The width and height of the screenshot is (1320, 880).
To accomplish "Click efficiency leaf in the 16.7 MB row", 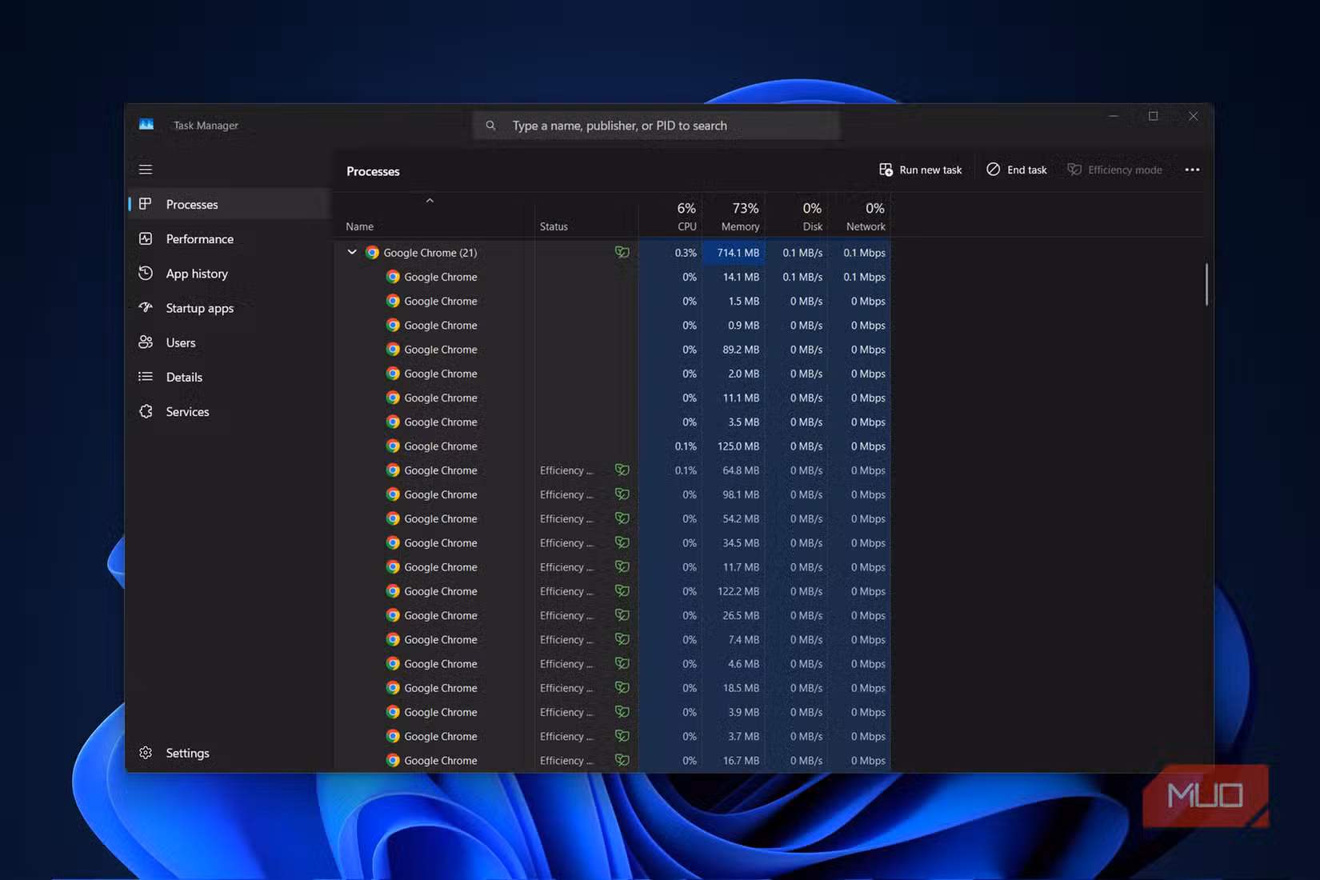I will coord(622,760).
